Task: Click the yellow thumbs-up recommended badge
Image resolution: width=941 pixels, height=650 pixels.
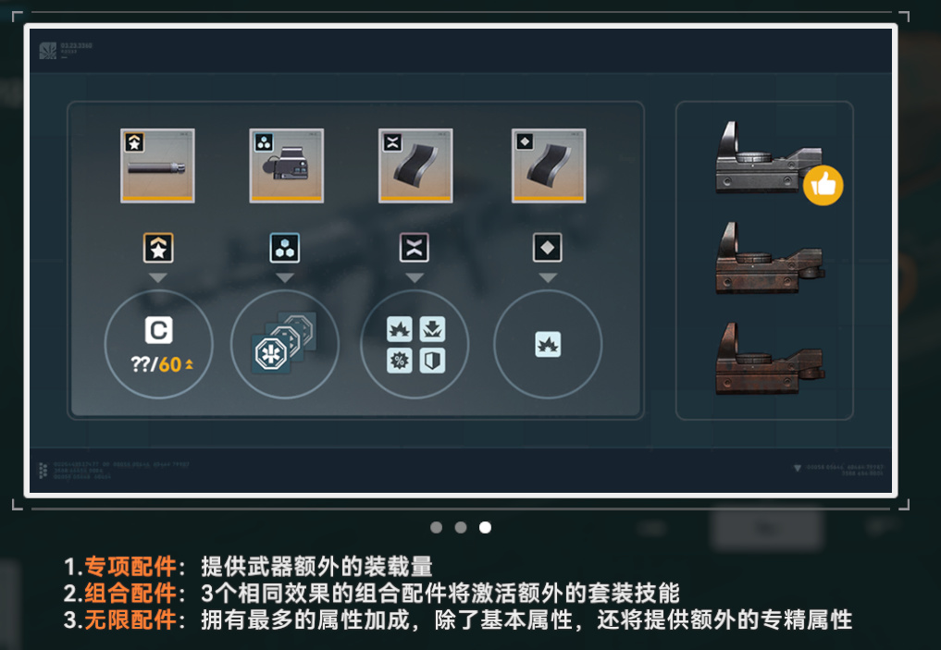Action: pyautogui.click(x=823, y=185)
